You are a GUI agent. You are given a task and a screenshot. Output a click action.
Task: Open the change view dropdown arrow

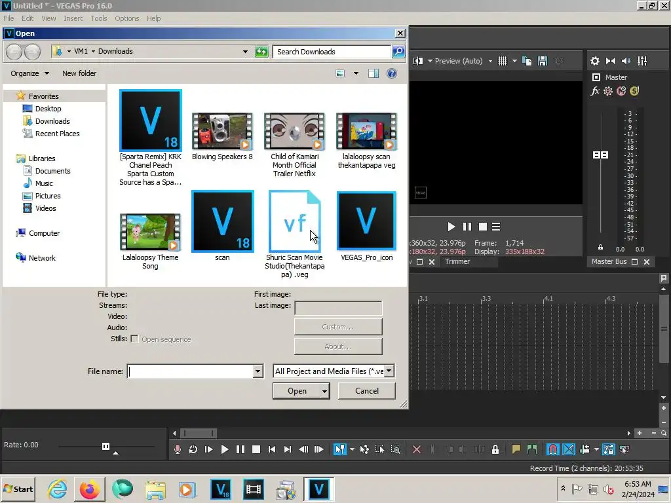[x=356, y=73]
